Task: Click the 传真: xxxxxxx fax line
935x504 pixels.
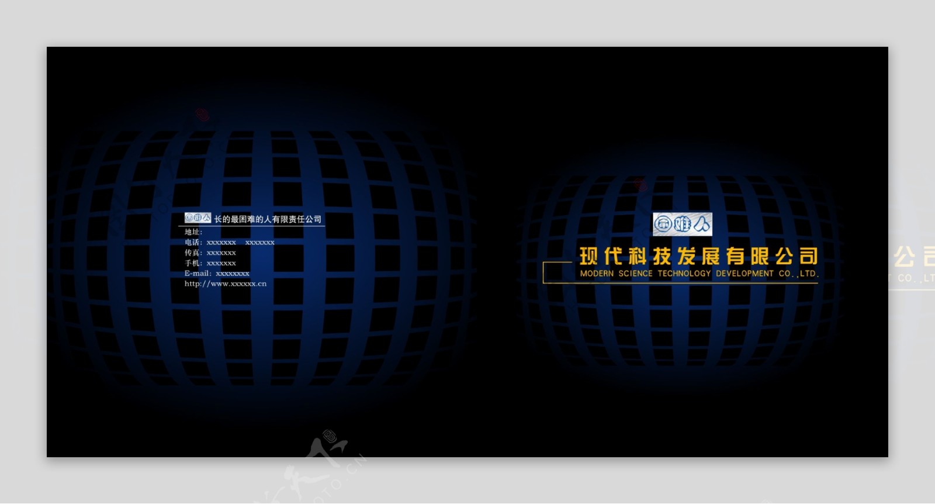Action: click(210, 253)
